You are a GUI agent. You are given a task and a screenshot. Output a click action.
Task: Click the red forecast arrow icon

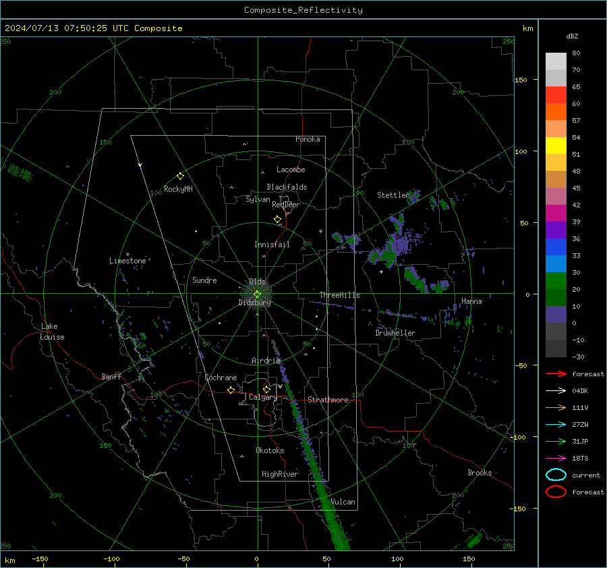556,373
